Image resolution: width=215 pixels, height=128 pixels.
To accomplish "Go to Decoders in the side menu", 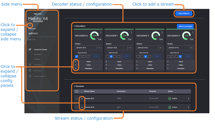I will point(38,55).
